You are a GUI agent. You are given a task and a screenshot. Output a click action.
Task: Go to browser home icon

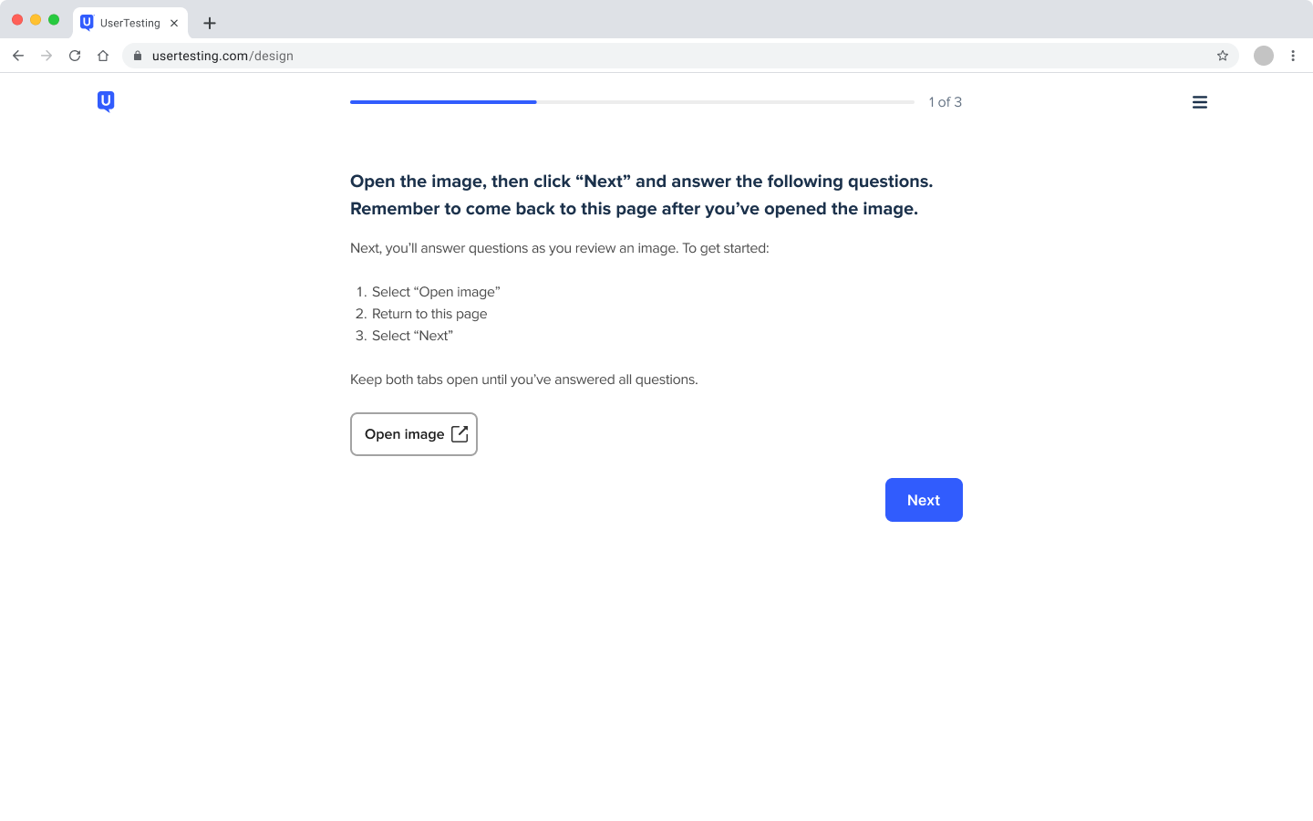tap(103, 56)
